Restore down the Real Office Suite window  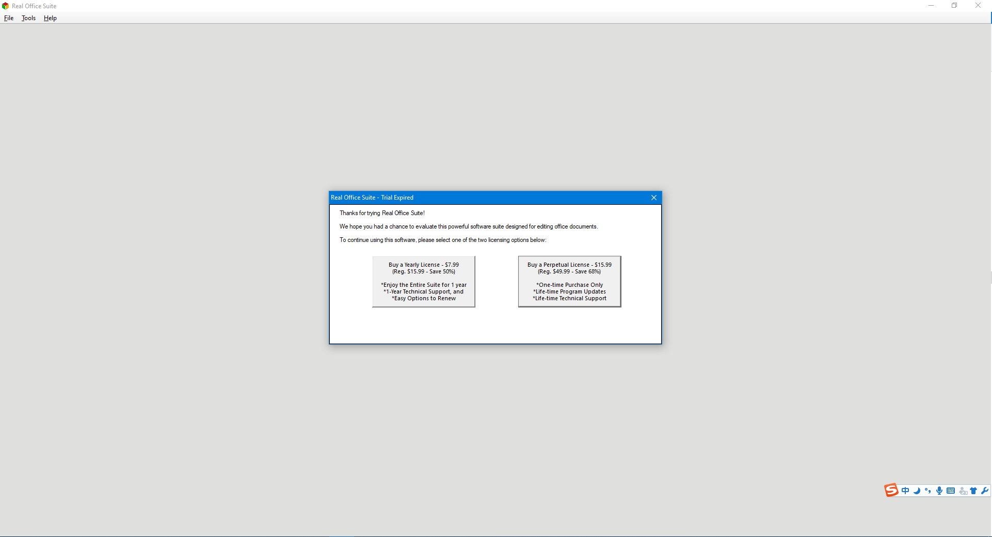click(954, 6)
